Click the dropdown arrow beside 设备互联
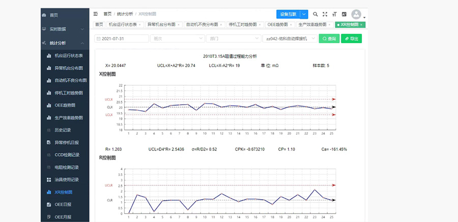 click(x=304, y=14)
